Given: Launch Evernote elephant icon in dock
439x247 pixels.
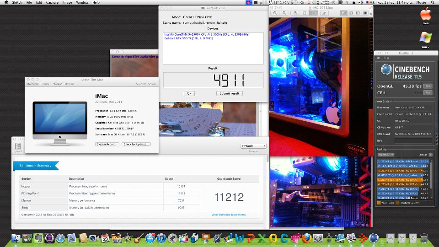Looking at the screenshot, I should point(38,238).
